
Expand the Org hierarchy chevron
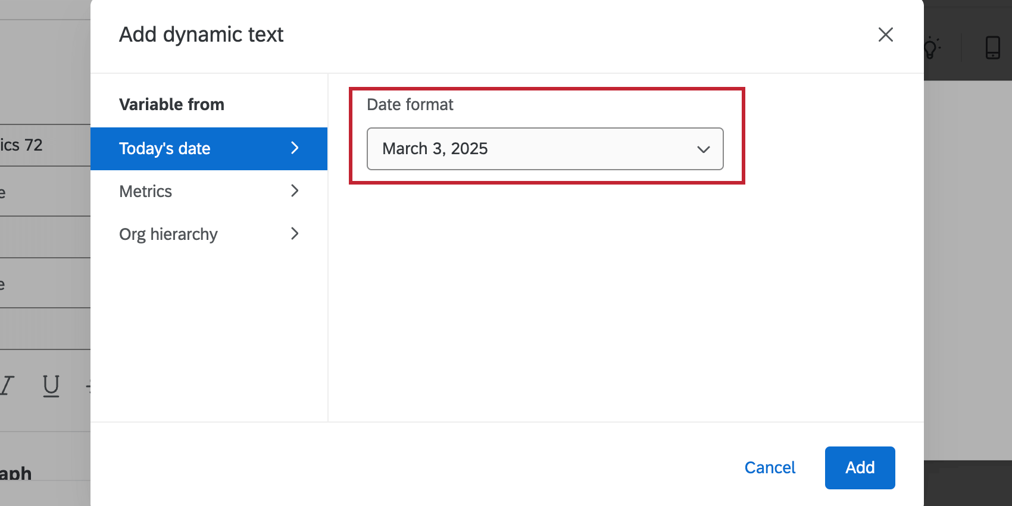point(295,234)
